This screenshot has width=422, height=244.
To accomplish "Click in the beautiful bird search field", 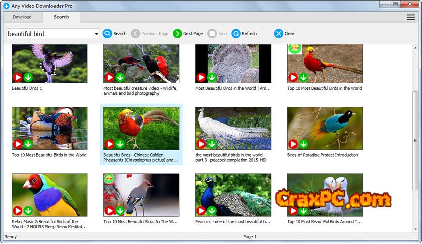I will coord(50,34).
